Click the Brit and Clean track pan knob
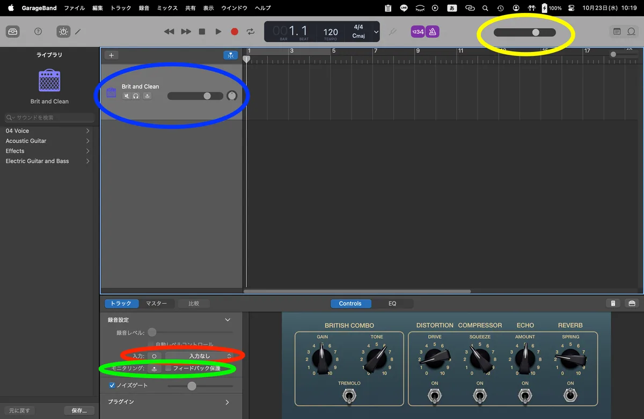Screen dimensions: 644x419 pyautogui.click(x=231, y=96)
